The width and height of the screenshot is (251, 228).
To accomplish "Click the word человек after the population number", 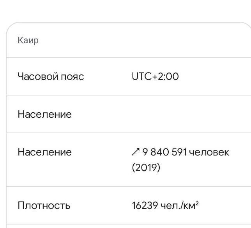I will [x=209, y=152].
